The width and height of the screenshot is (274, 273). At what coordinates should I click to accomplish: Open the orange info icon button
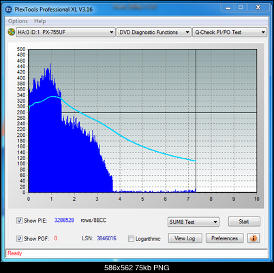[x=254, y=238]
